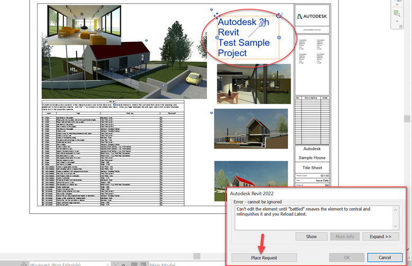Click the greyed-out More Info button
This screenshot has height=266, width=412.
point(345,236)
